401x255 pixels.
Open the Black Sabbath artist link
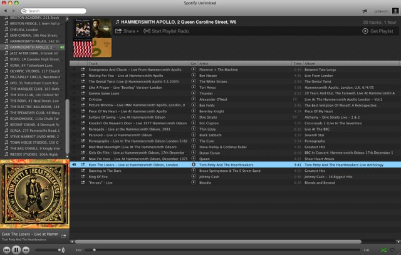211,135
